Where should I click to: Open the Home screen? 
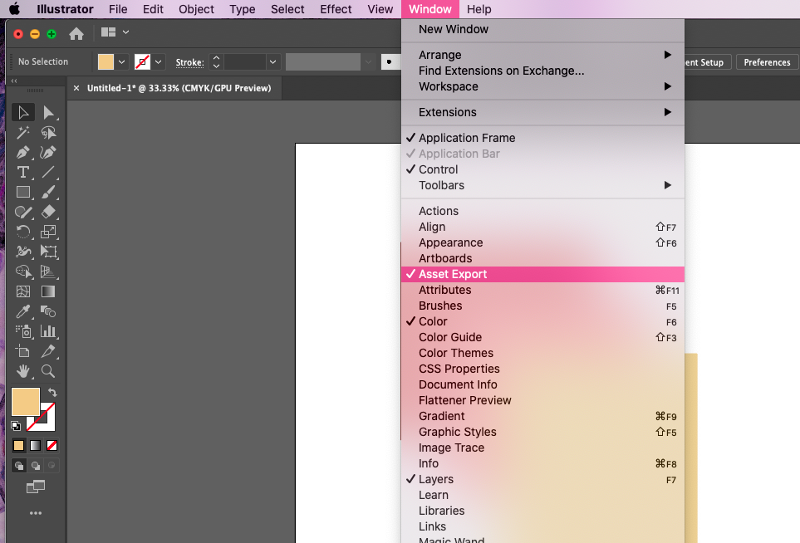[76, 34]
